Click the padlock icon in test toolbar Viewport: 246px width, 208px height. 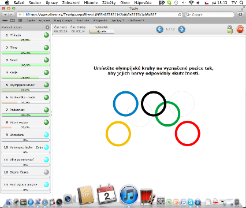230,29
